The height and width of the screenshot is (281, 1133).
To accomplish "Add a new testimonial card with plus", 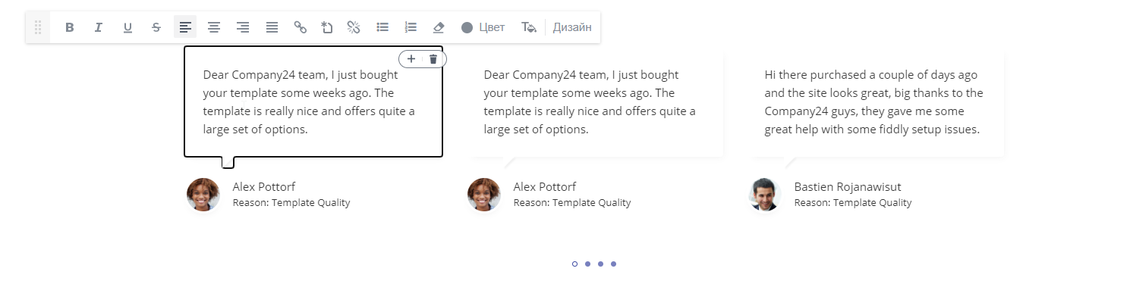I will (411, 59).
